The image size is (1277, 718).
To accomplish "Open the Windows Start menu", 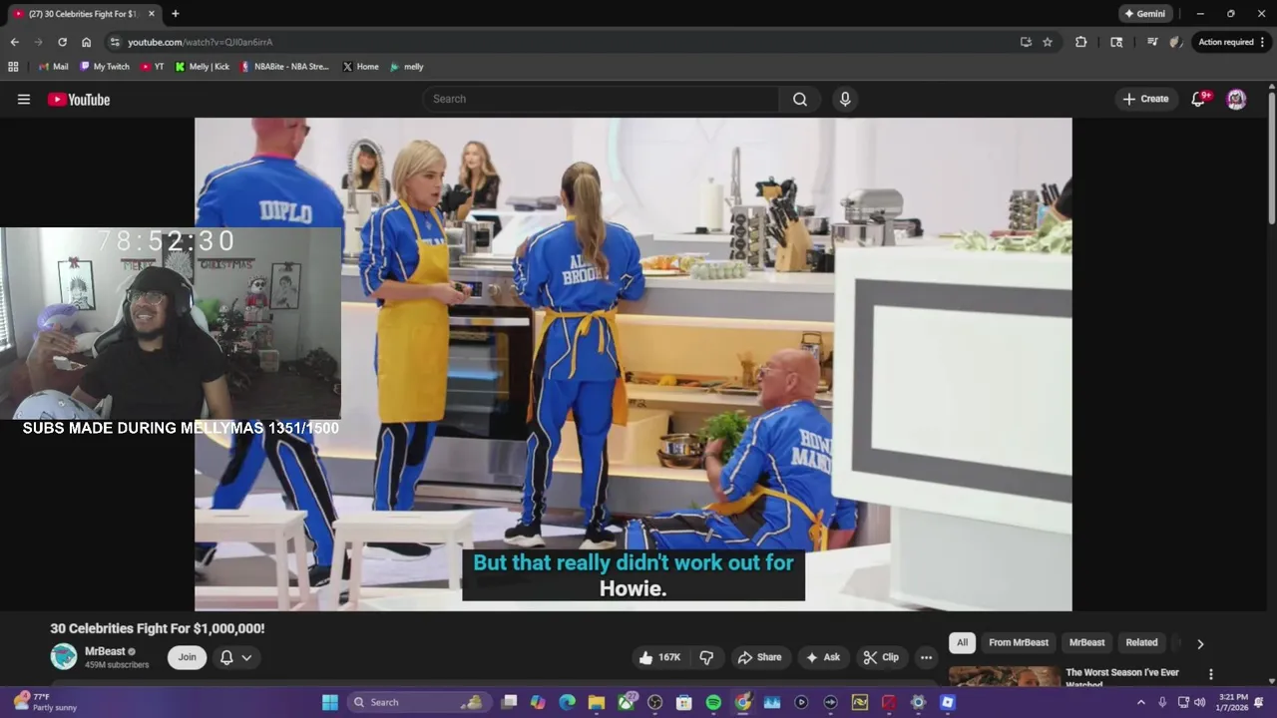I will click(x=329, y=702).
